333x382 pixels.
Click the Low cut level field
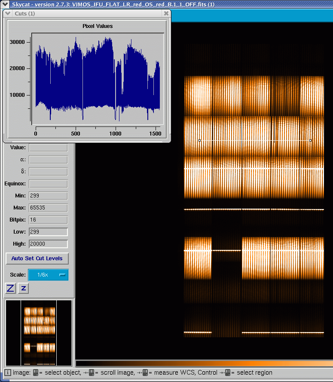pos(48,232)
